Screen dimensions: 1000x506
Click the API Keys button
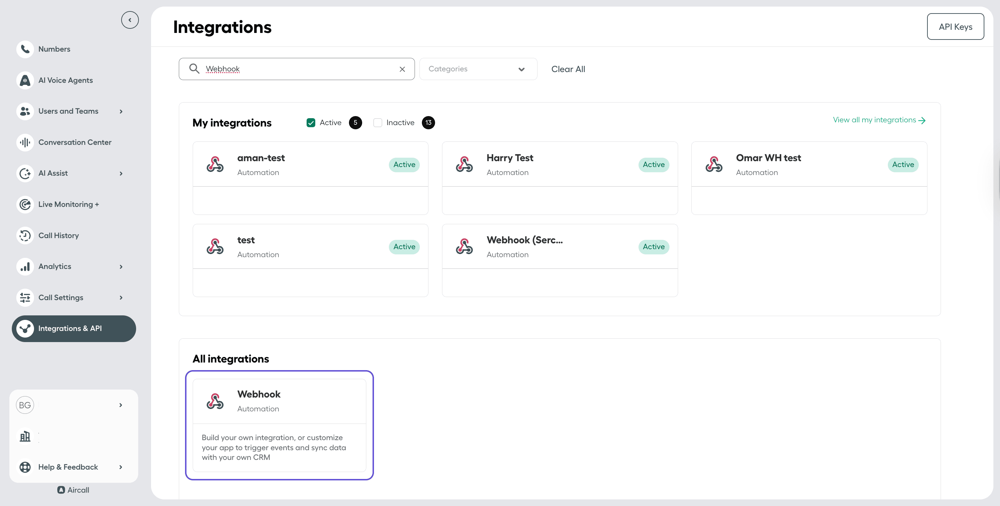click(955, 26)
